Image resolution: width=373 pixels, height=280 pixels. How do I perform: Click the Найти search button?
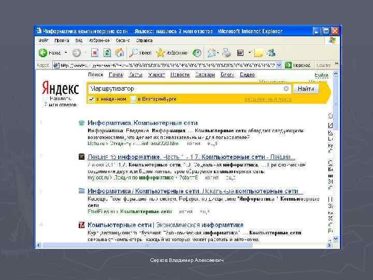306,89
